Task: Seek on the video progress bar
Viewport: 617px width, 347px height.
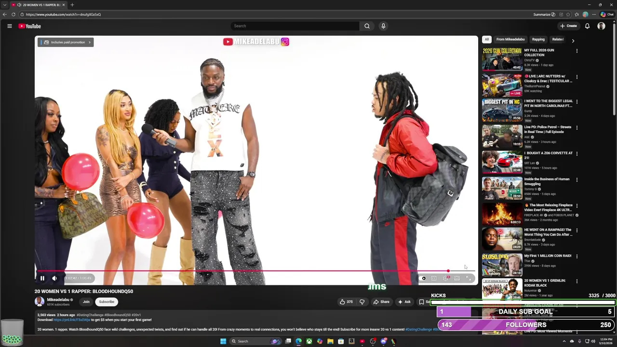Action: tap(255, 271)
